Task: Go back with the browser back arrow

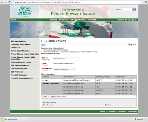Action: tap(2, 2)
